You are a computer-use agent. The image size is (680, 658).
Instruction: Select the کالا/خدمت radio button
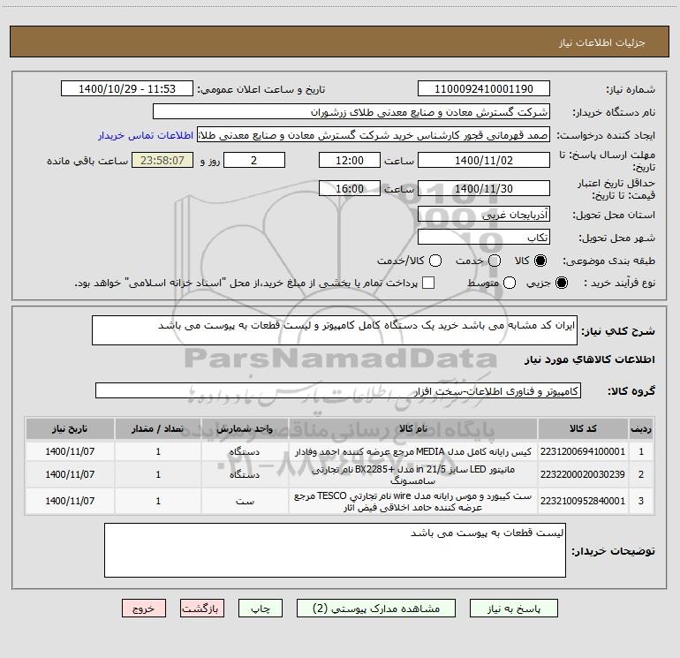tap(435, 261)
